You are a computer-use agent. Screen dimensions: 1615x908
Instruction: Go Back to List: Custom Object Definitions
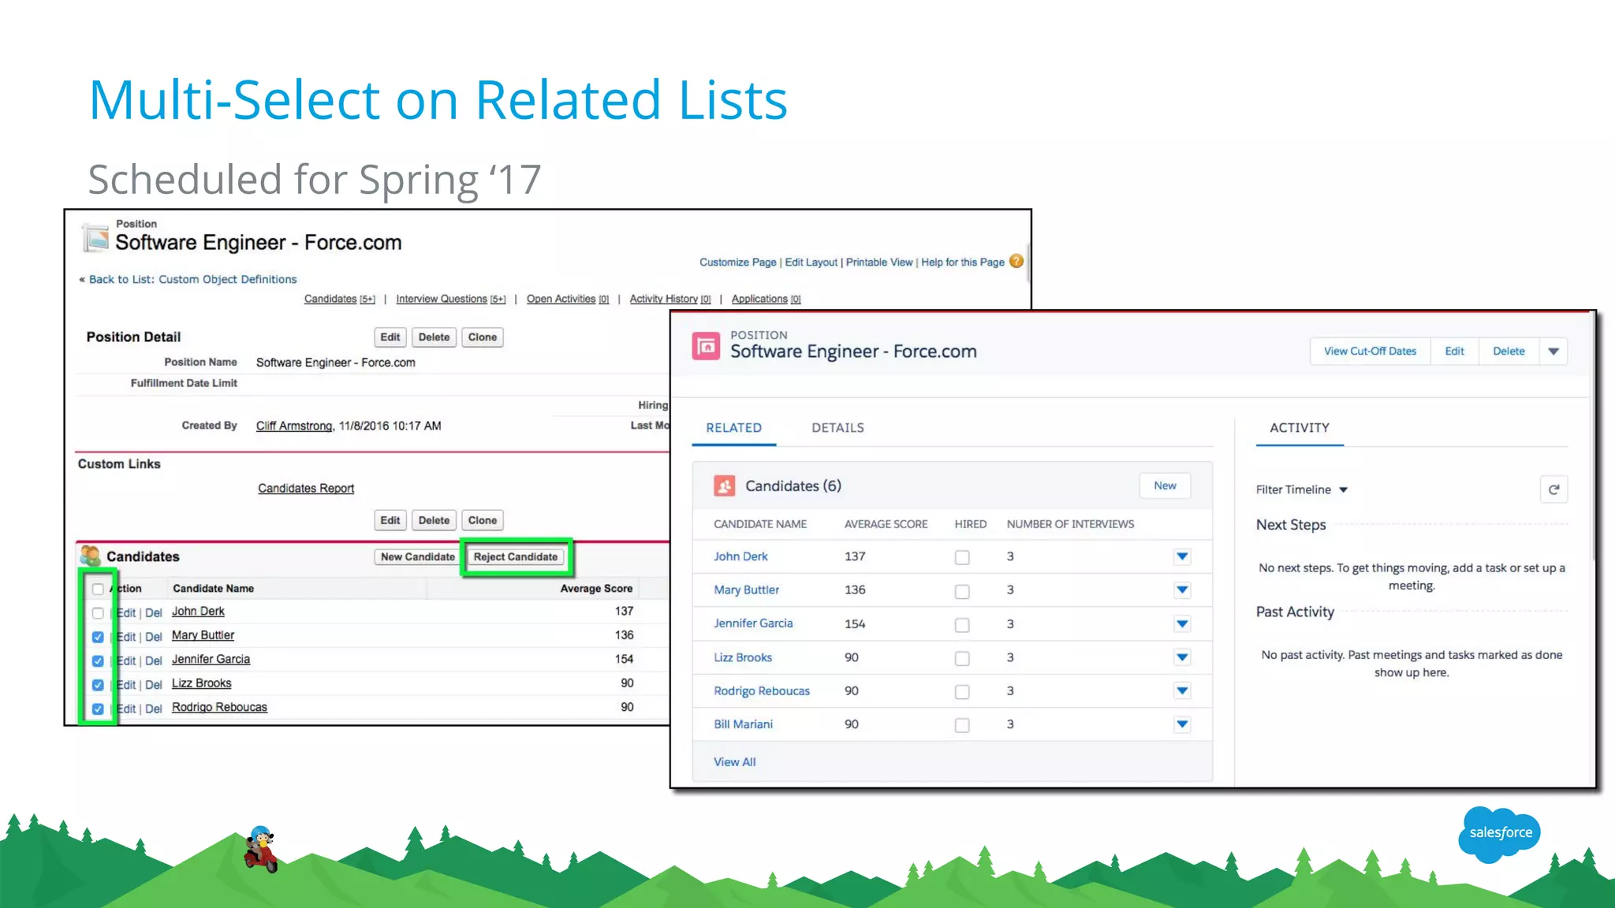(x=193, y=279)
